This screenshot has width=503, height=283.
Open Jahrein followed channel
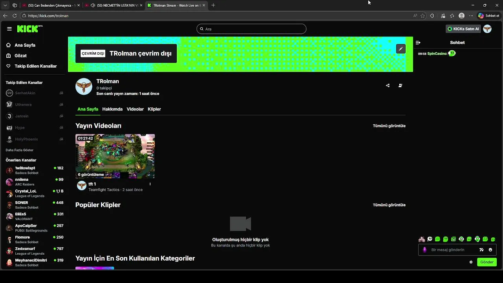(x=35, y=116)
